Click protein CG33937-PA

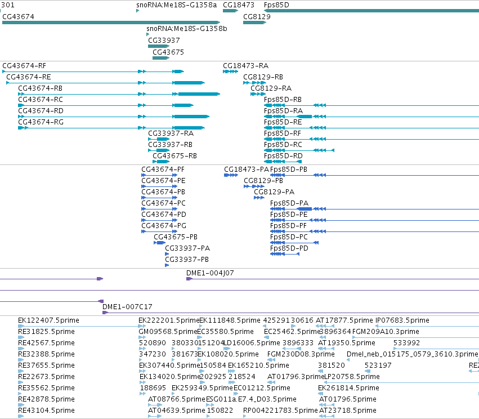click(x=167, y=254)
